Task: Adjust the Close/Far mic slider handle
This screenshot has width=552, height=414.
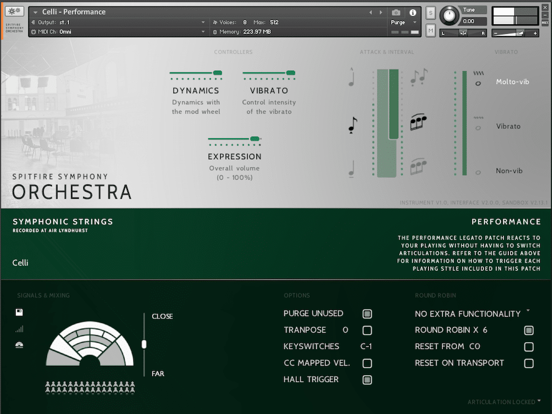Action: pyautogui.click(x=144, y=344)
